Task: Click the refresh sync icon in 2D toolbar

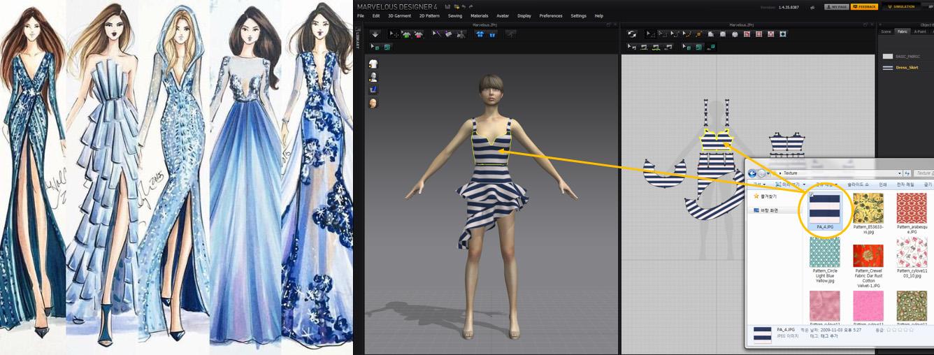Action: click(632, 34)
